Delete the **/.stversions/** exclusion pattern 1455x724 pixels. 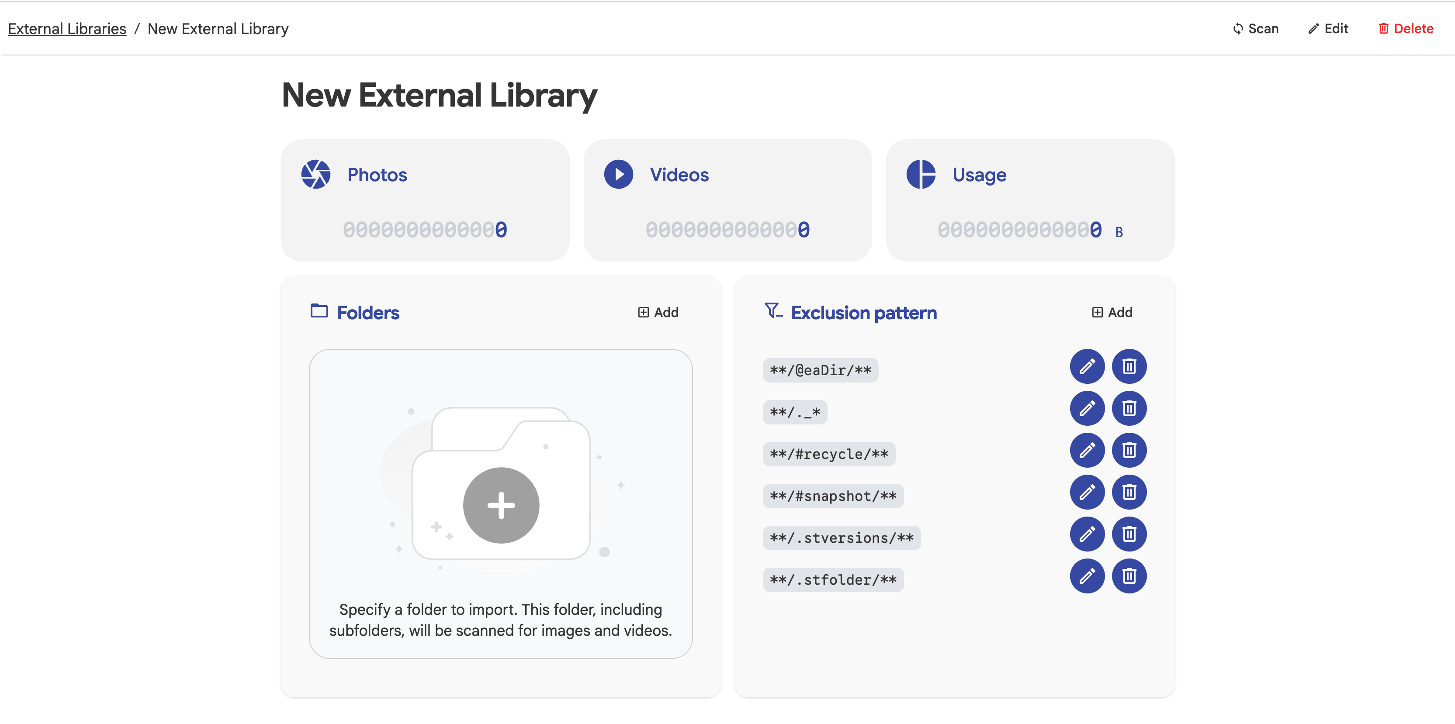click(x=1129, y=534)
